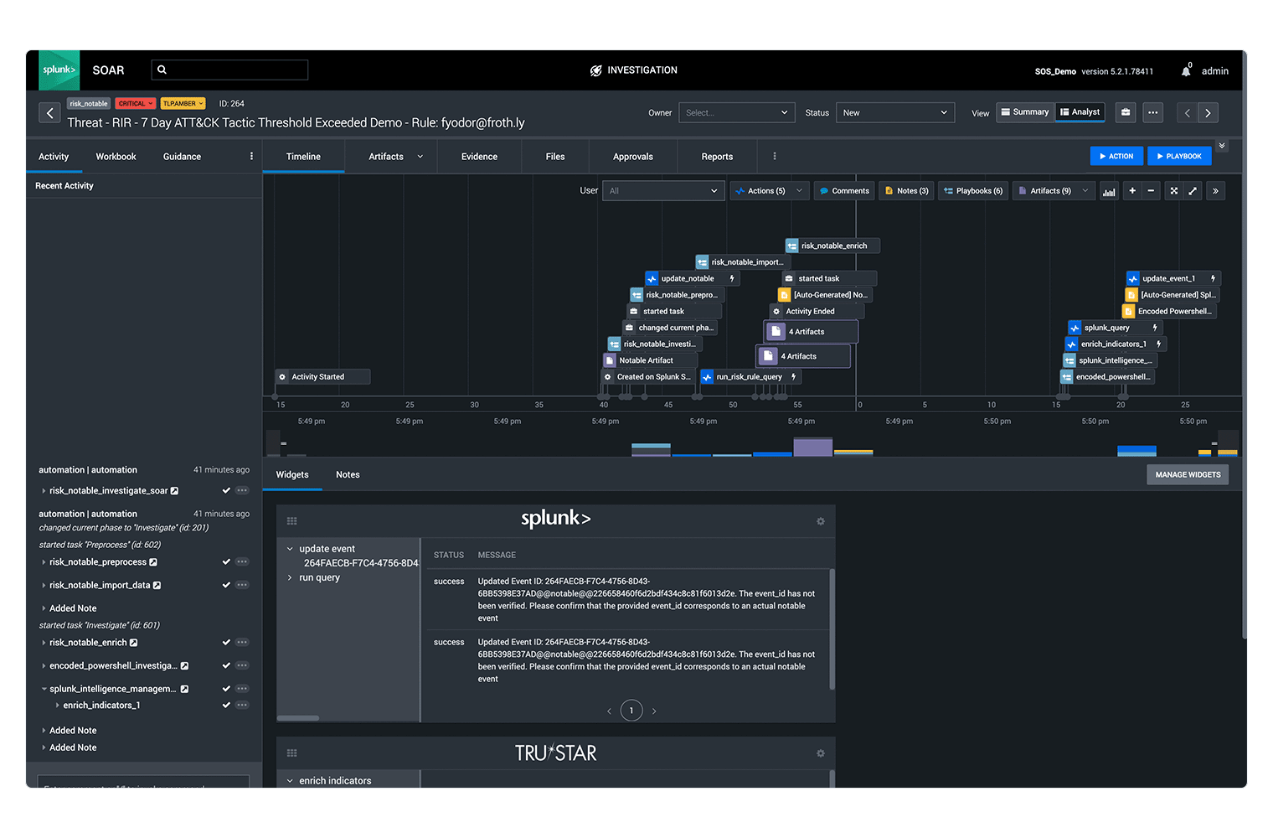Screen dimensions: 1273x838
Task: Toggle Playbooks (6) timeline filter
Action: [973, 191]
